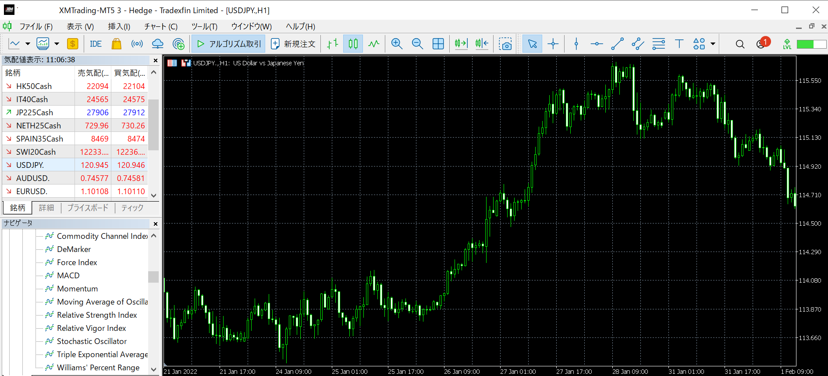
Task: Open the shapes objects tool icon
Action: (699, 44)
